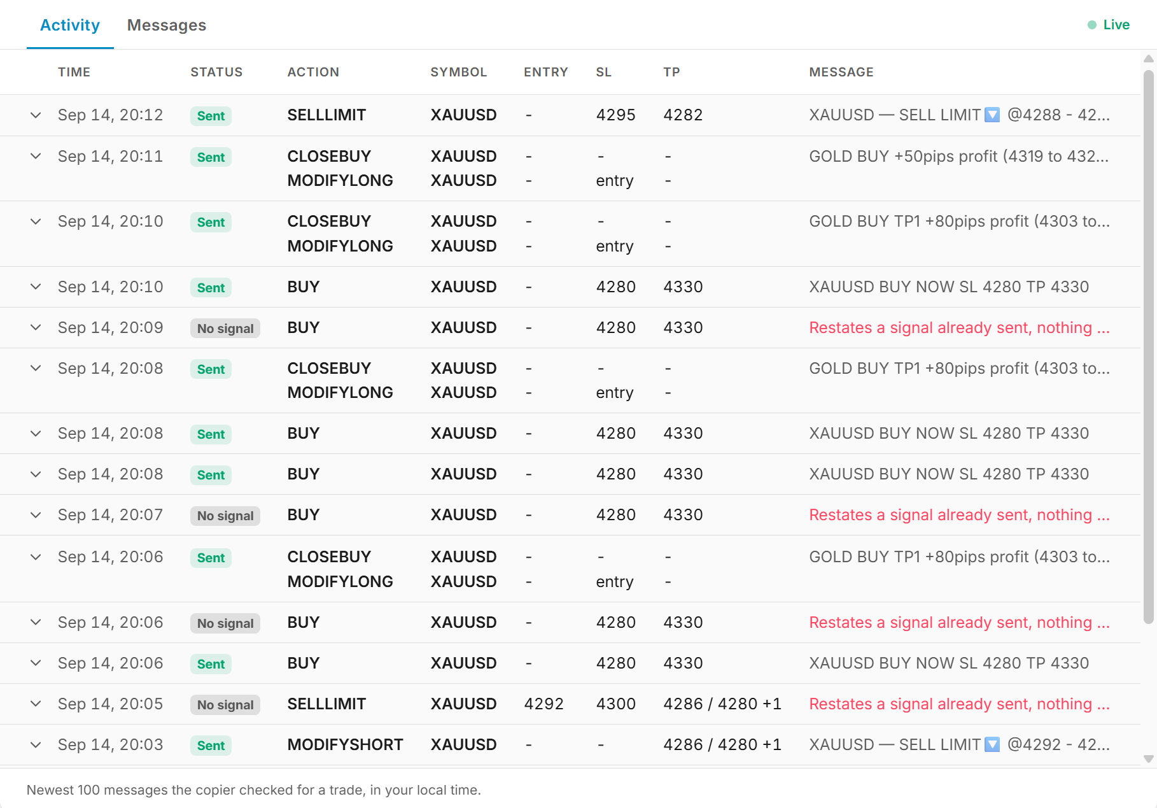Click the CLOSEBUY action at 20:11

329,156
